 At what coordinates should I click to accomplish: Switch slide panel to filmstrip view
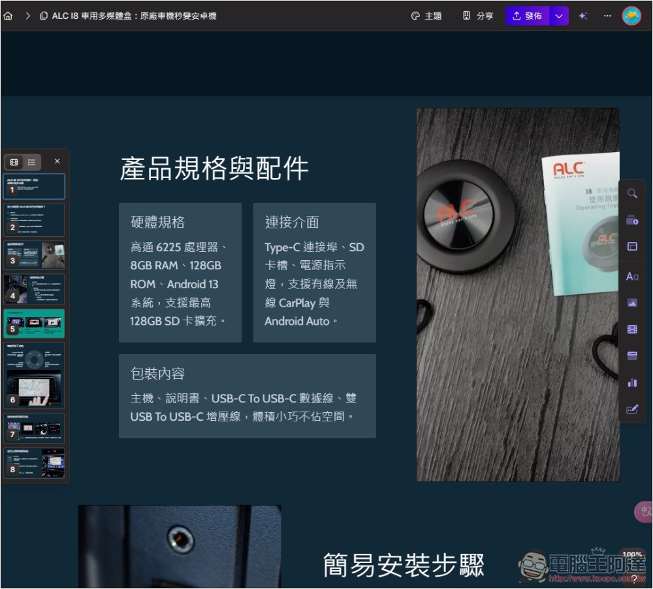(x=14, y=162)
